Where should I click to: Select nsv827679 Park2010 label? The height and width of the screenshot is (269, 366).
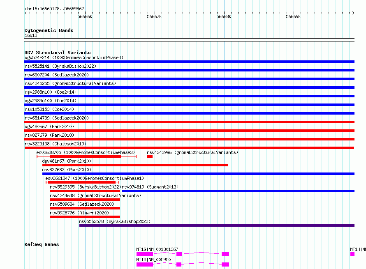49,135
